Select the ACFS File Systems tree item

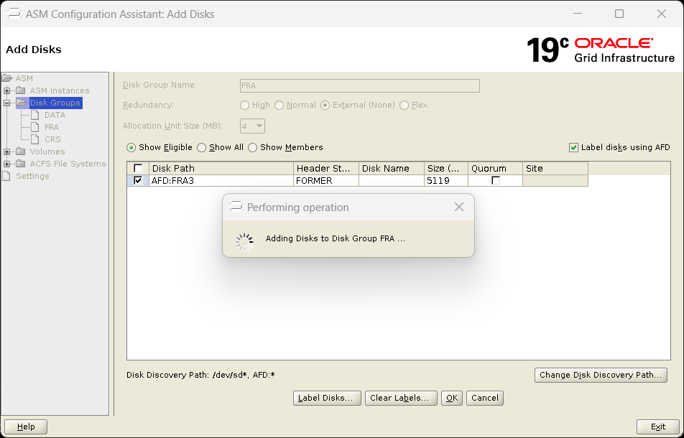[x=68, y=164]
